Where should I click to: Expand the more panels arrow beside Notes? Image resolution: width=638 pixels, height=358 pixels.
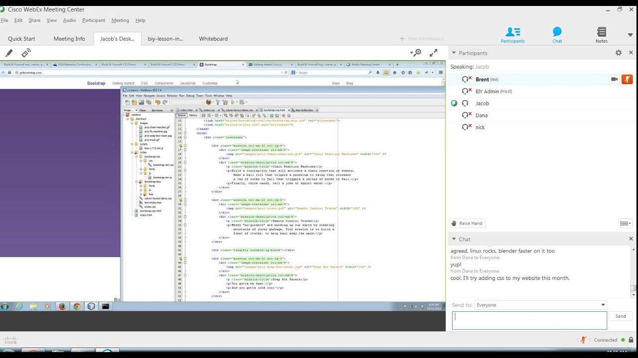(631, 35)
